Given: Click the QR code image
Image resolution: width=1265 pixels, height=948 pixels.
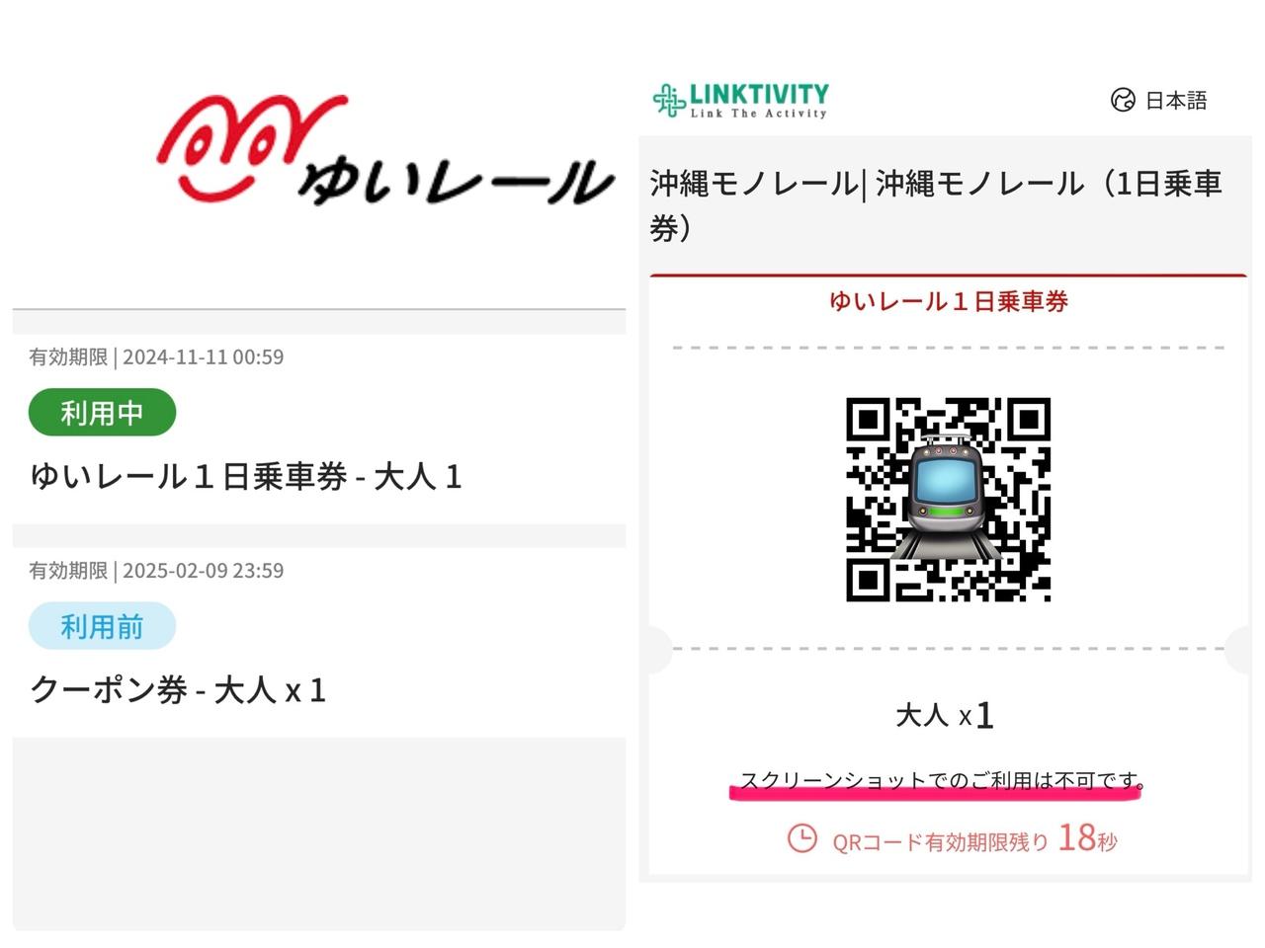Looking at the screenshot, I should coord(948,499).
